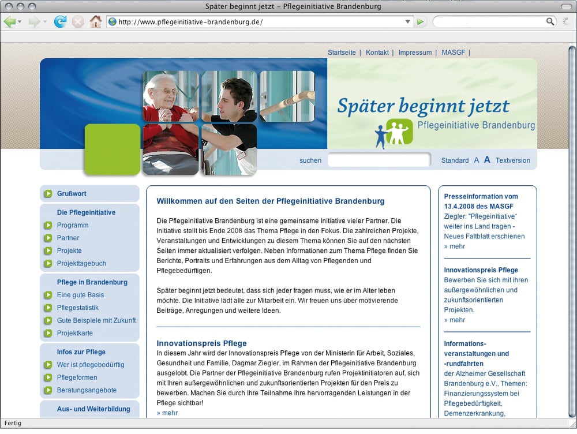Open the Programm menu item
Image resolution: width=577 pixels, height=434 pixels.
click(x=73, y=225)
